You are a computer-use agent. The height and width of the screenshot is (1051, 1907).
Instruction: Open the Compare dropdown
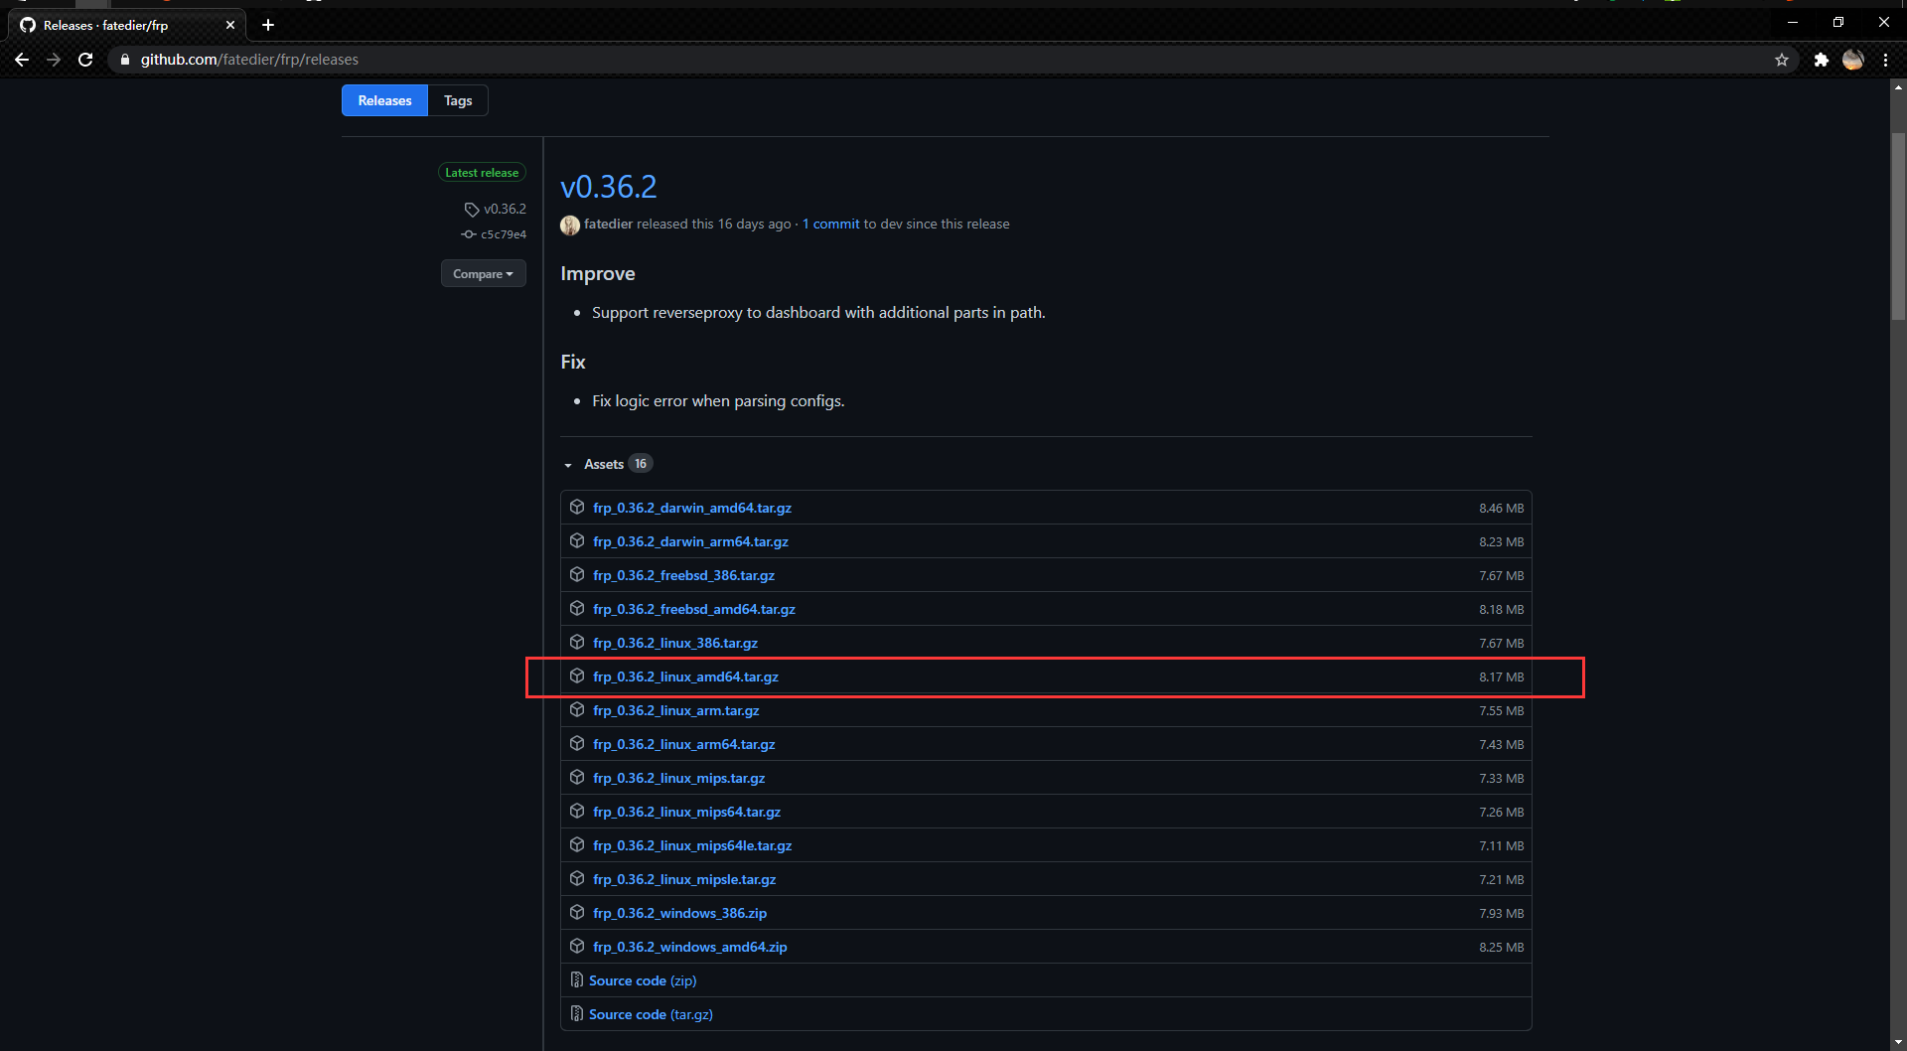point(483,274)
